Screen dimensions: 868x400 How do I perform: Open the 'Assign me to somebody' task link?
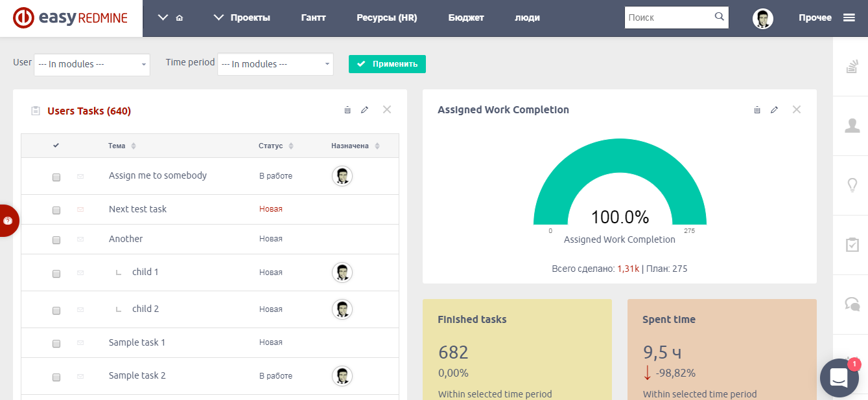tap(158, 175)
